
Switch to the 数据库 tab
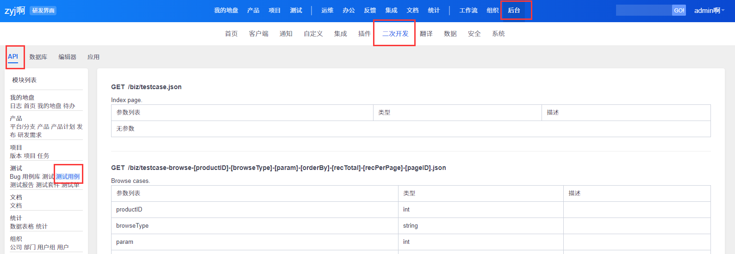click(38, 57)
